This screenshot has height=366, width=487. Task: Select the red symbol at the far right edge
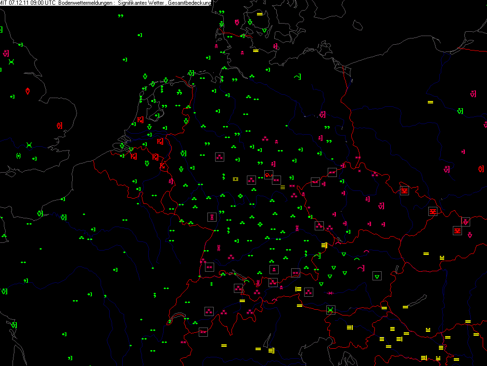[x=481, y=169]
